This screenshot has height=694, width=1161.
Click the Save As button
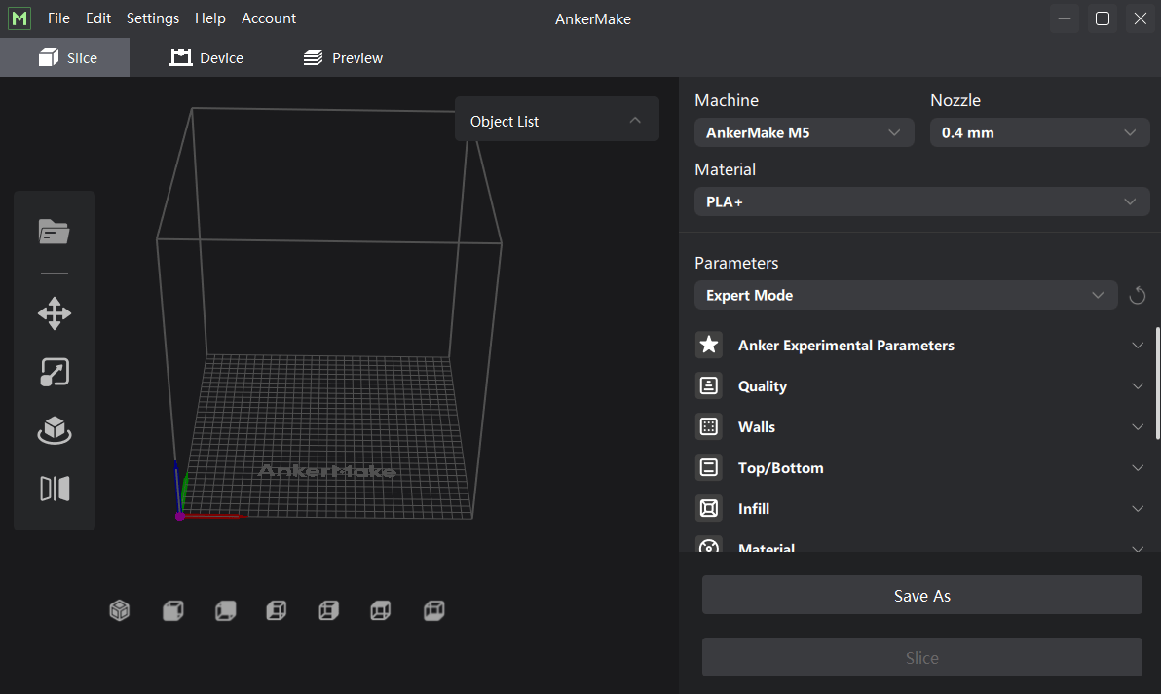[x=921, y=595]
